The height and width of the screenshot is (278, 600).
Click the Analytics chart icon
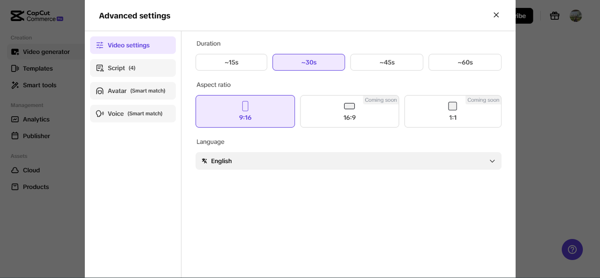point(15,119)
